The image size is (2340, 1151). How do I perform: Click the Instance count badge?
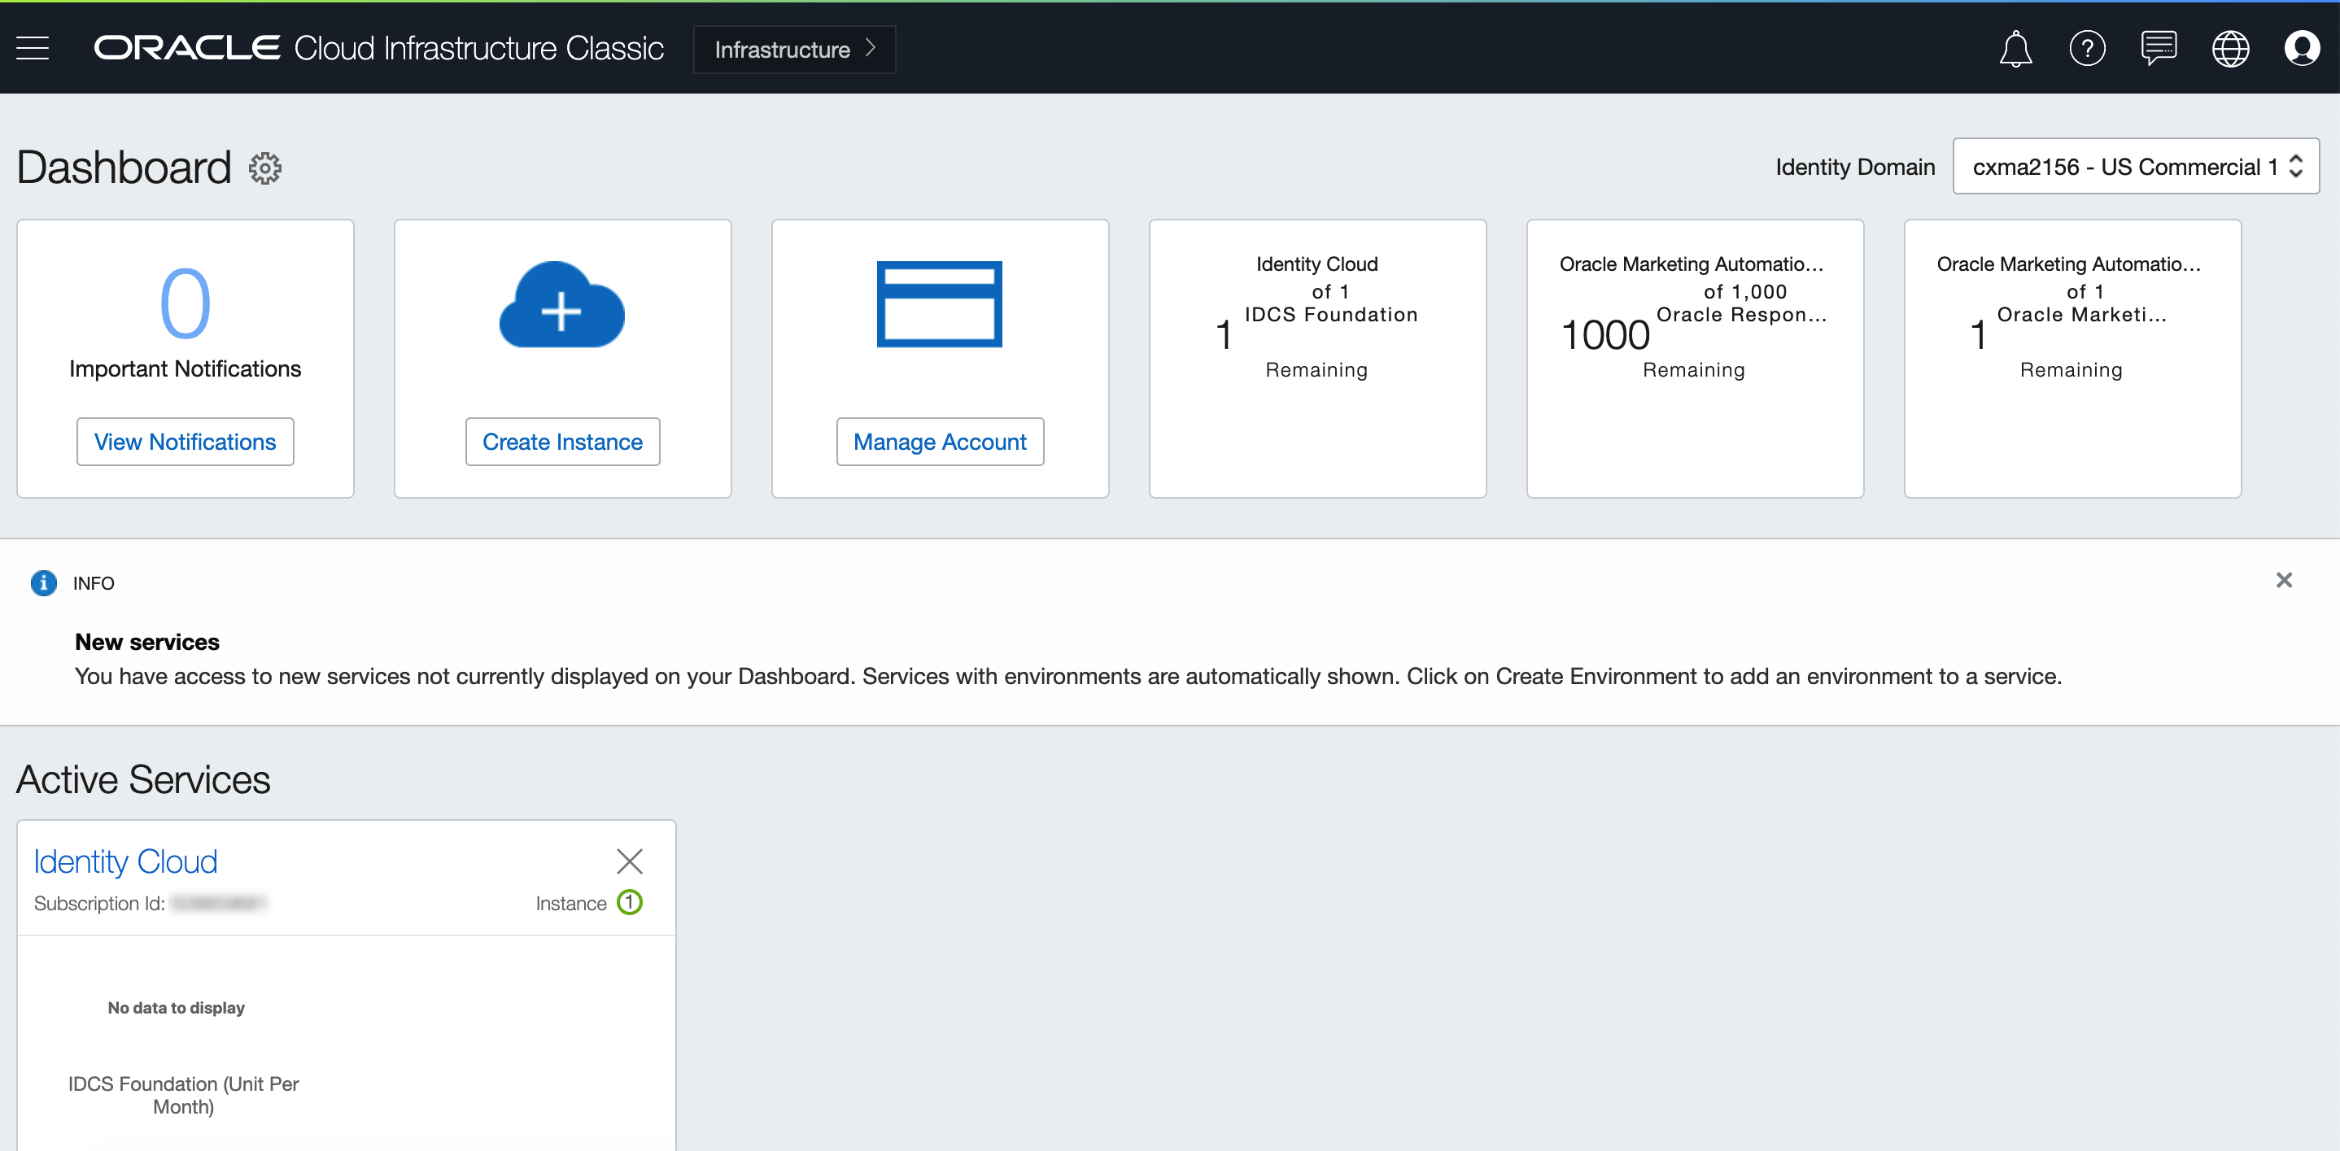[630, 902]
